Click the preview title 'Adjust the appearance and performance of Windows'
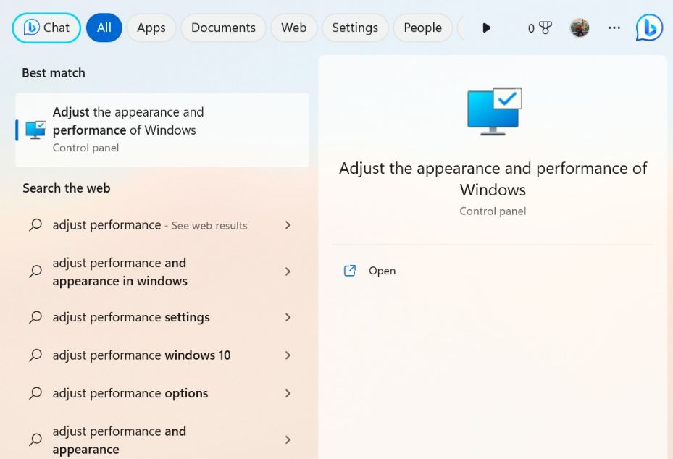The image size is (673, 459). (x=493, y=179)
